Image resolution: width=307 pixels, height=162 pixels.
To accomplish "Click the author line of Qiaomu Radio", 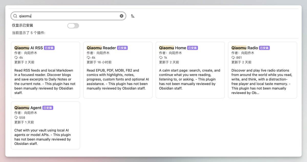I will [243, 53].
